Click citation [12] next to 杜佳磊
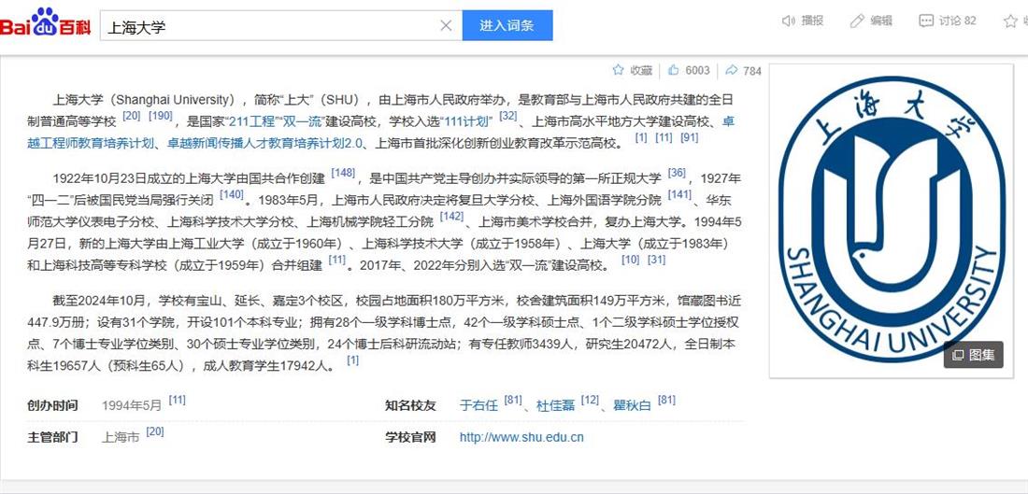The image size is (1028, 494). coord(590,400)
